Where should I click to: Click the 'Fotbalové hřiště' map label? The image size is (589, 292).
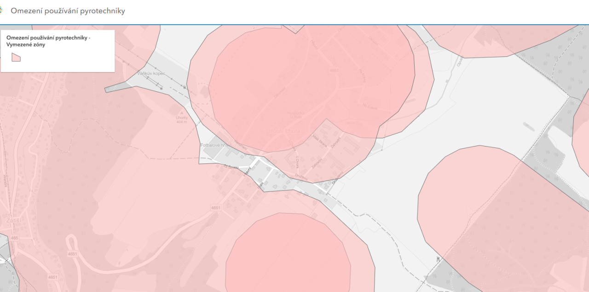(215, 146)
